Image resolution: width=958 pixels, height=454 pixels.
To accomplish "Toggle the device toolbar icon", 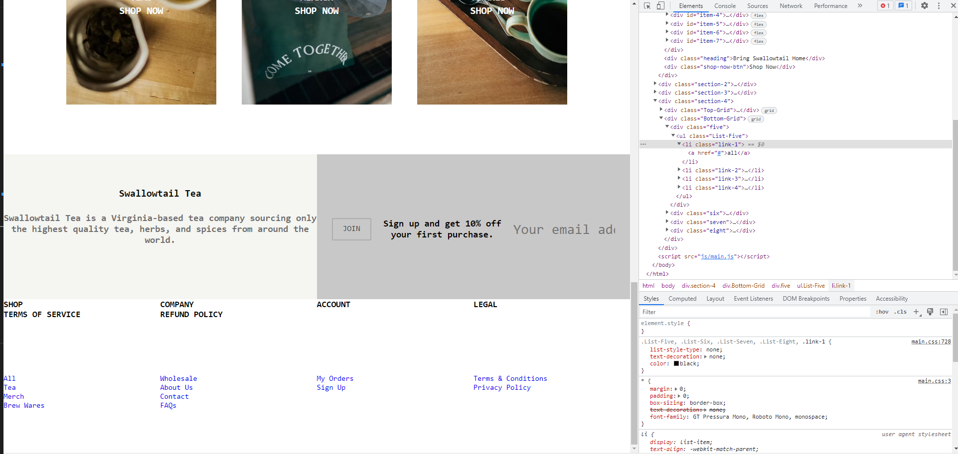I will [660, 6].
